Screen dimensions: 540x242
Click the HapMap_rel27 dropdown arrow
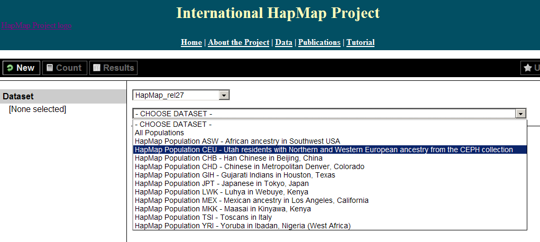point(224,95)
